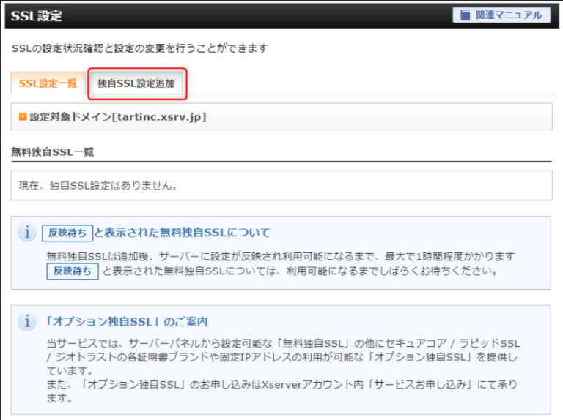Click the info icon beside 反映待ち heading
Viewport: 563px width, 420px height.
[27, 233]
